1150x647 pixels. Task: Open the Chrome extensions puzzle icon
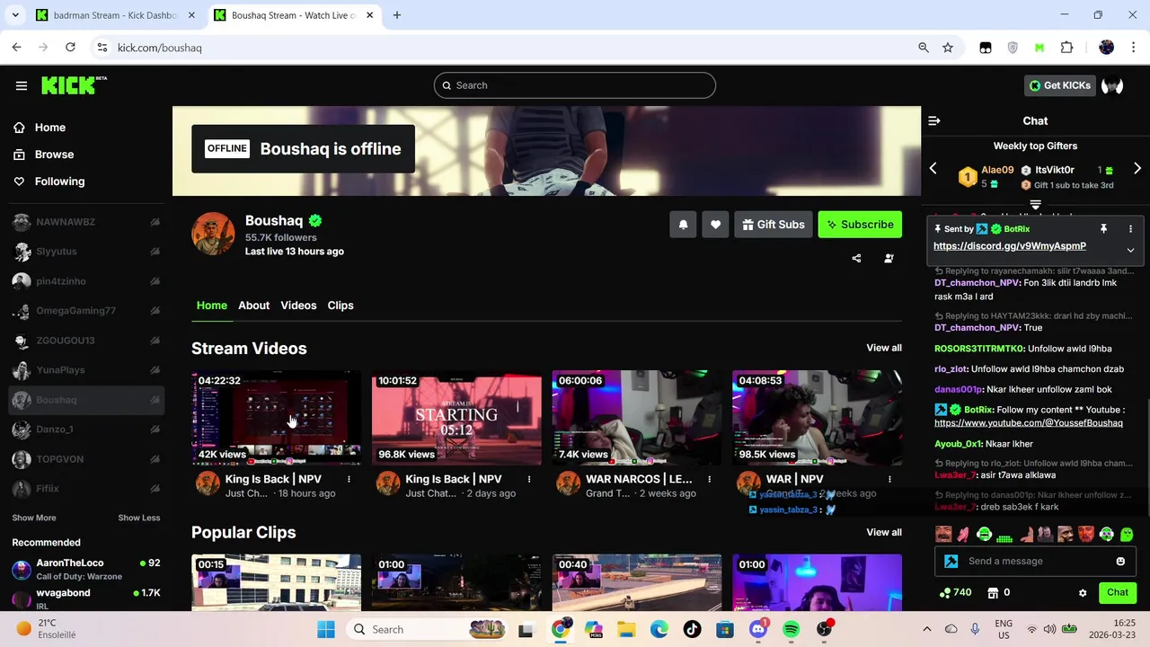point(1066,48)
